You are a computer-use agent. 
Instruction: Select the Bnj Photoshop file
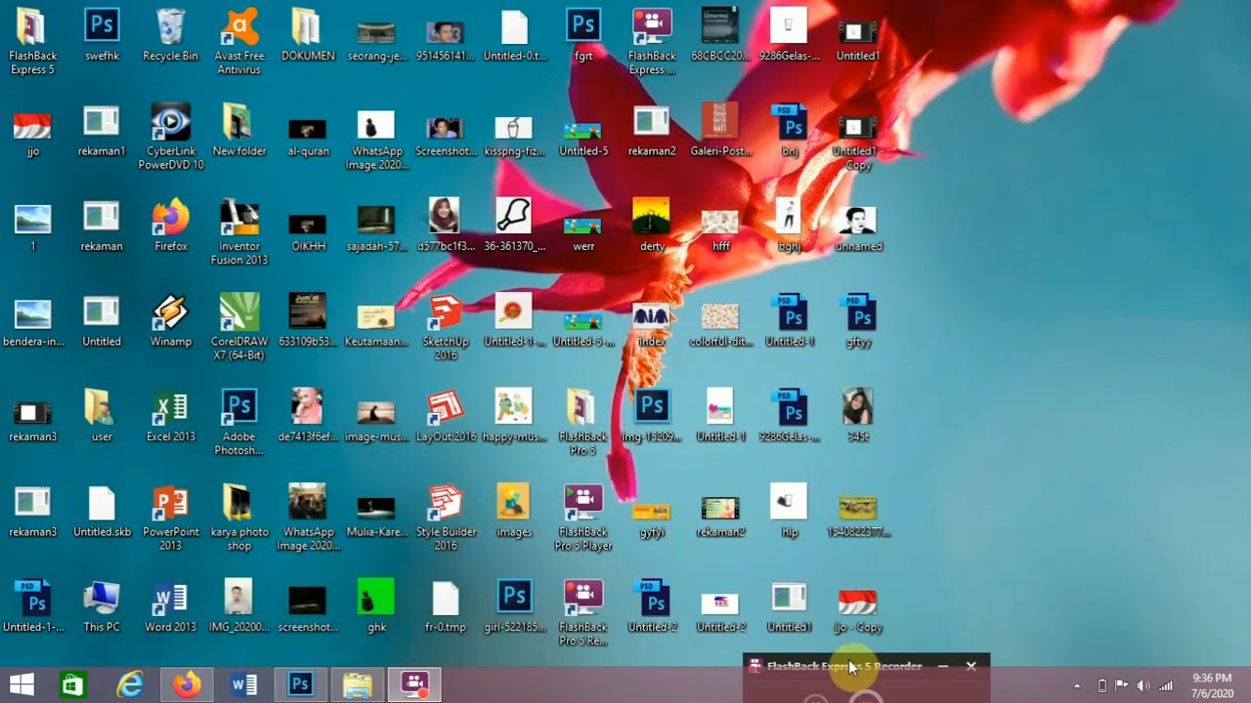point(790,130)
